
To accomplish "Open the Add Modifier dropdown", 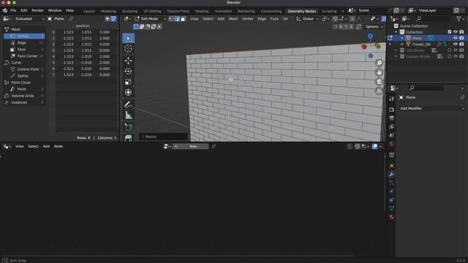I will click(x=431, y=109).
